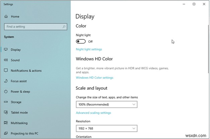Click the Projecting to this PC icon
210x139 pixels.
point(6,133)
